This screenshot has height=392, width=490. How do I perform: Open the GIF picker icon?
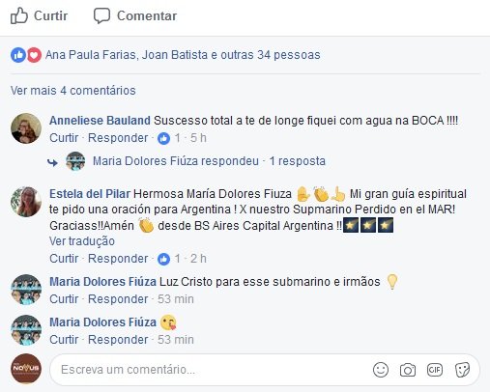pyautogui.click(x=435, y=370)
